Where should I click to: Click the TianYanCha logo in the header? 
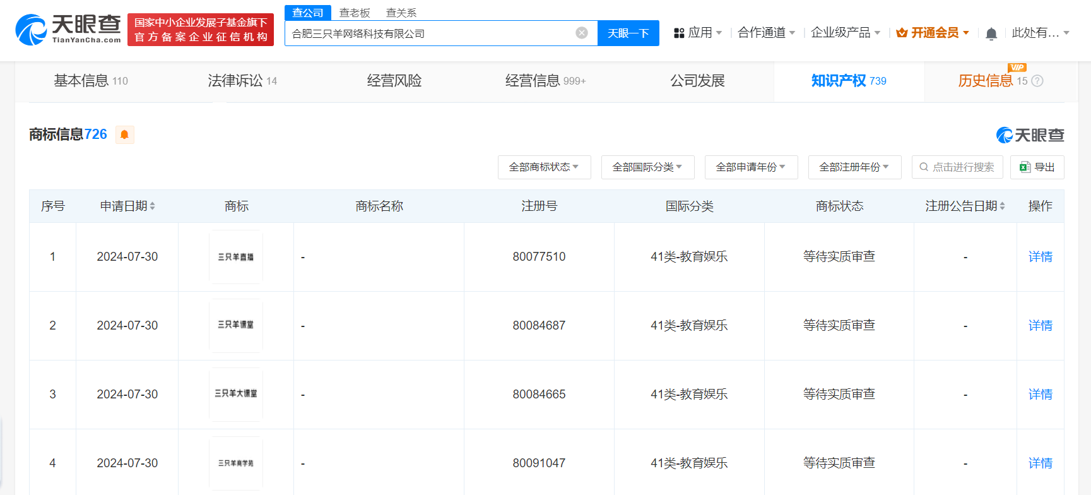coord(68,30)
